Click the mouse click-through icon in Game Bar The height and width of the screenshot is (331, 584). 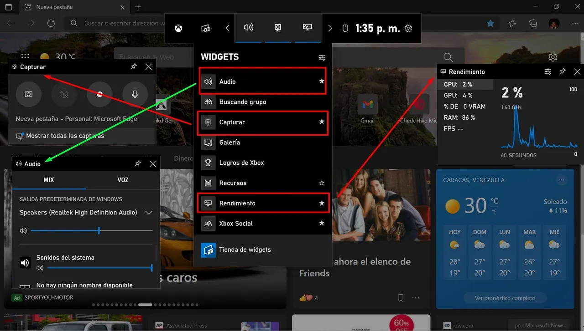pos(345,28)
